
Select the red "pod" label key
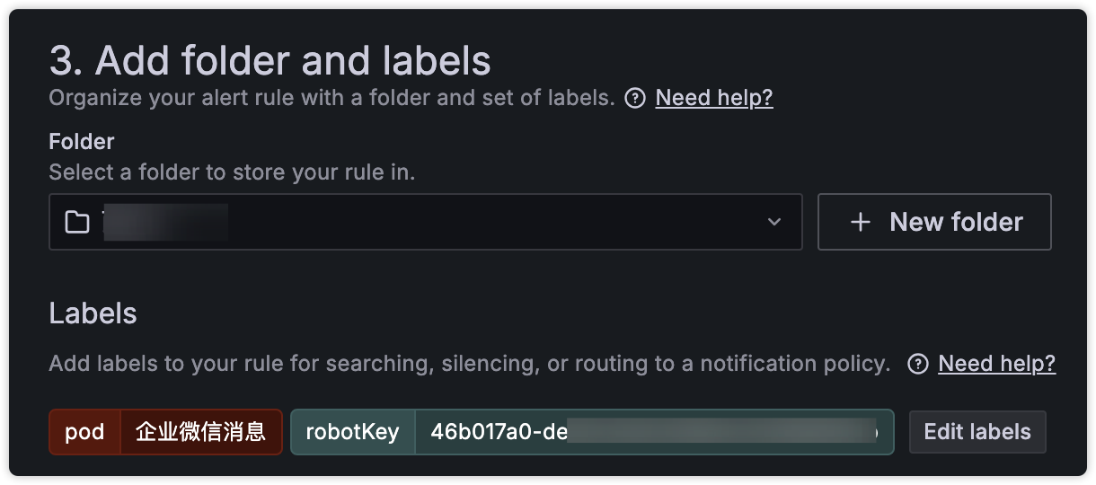(x=84, y=432)
